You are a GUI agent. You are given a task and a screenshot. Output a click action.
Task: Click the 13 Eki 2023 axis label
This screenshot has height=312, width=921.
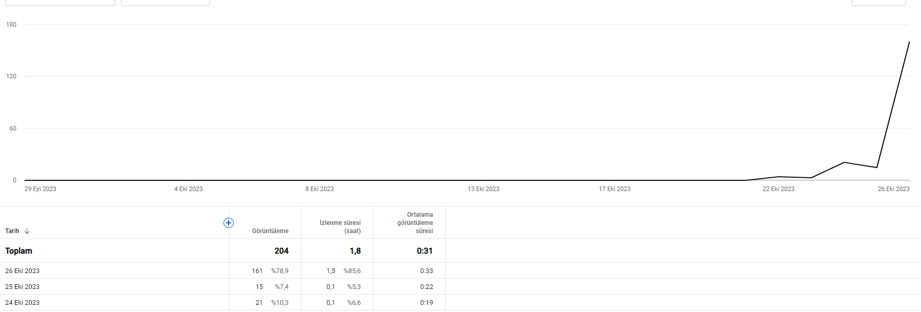pyautogui.click(x=483, y=189)
